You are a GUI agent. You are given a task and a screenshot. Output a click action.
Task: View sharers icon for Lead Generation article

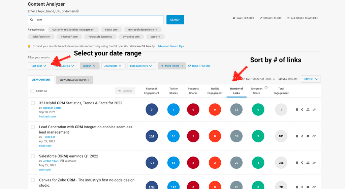(308, 136)
